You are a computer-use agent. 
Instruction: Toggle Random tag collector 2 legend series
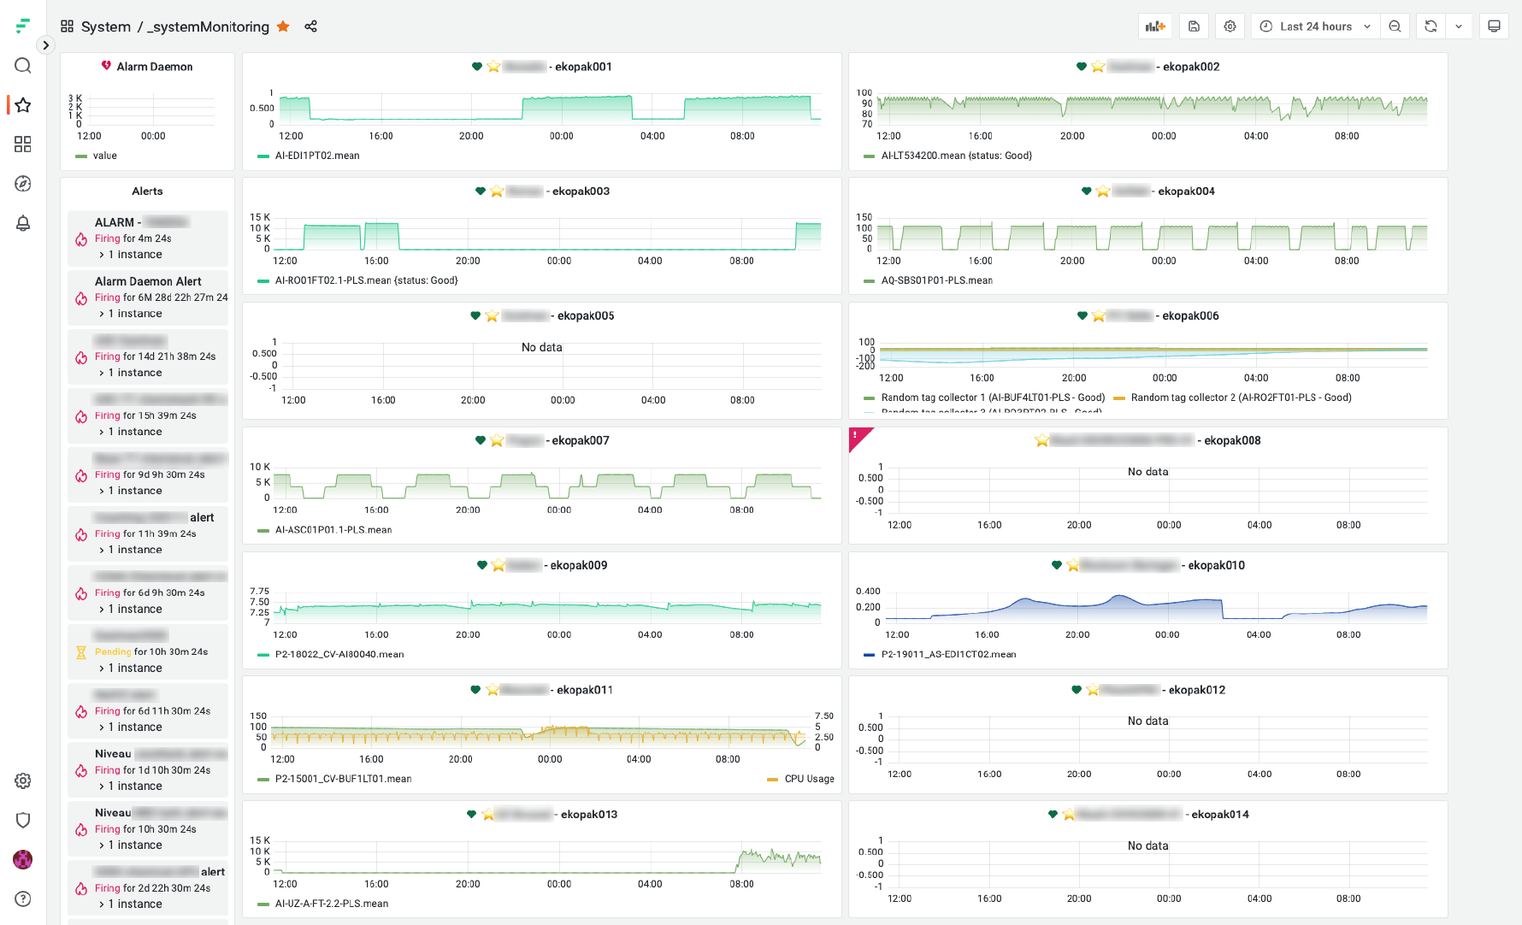(x=1241, y=398)
